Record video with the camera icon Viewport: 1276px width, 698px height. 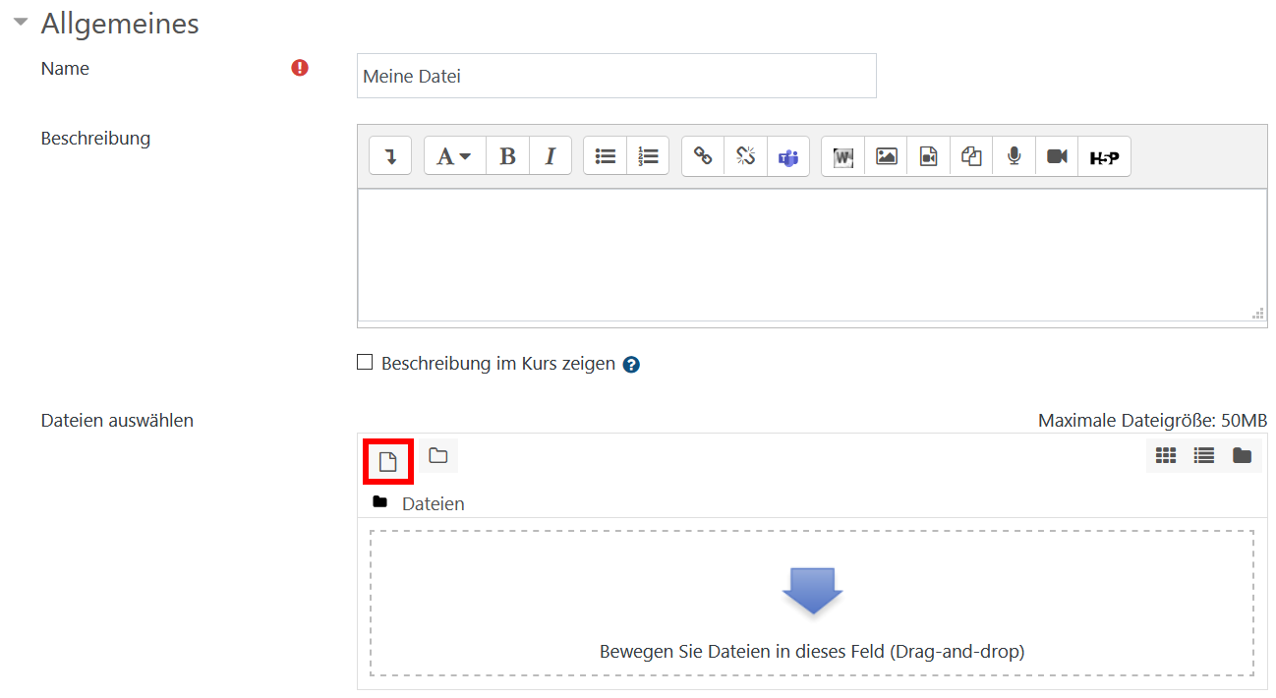[1057, 156]
